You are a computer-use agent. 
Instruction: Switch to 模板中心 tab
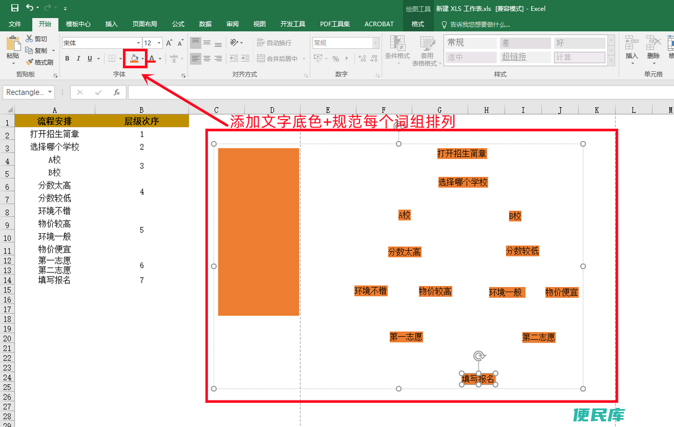[x=78, y=24]
